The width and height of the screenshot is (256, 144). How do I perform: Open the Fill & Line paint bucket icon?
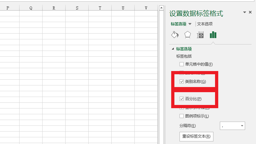tap(175, 35)
